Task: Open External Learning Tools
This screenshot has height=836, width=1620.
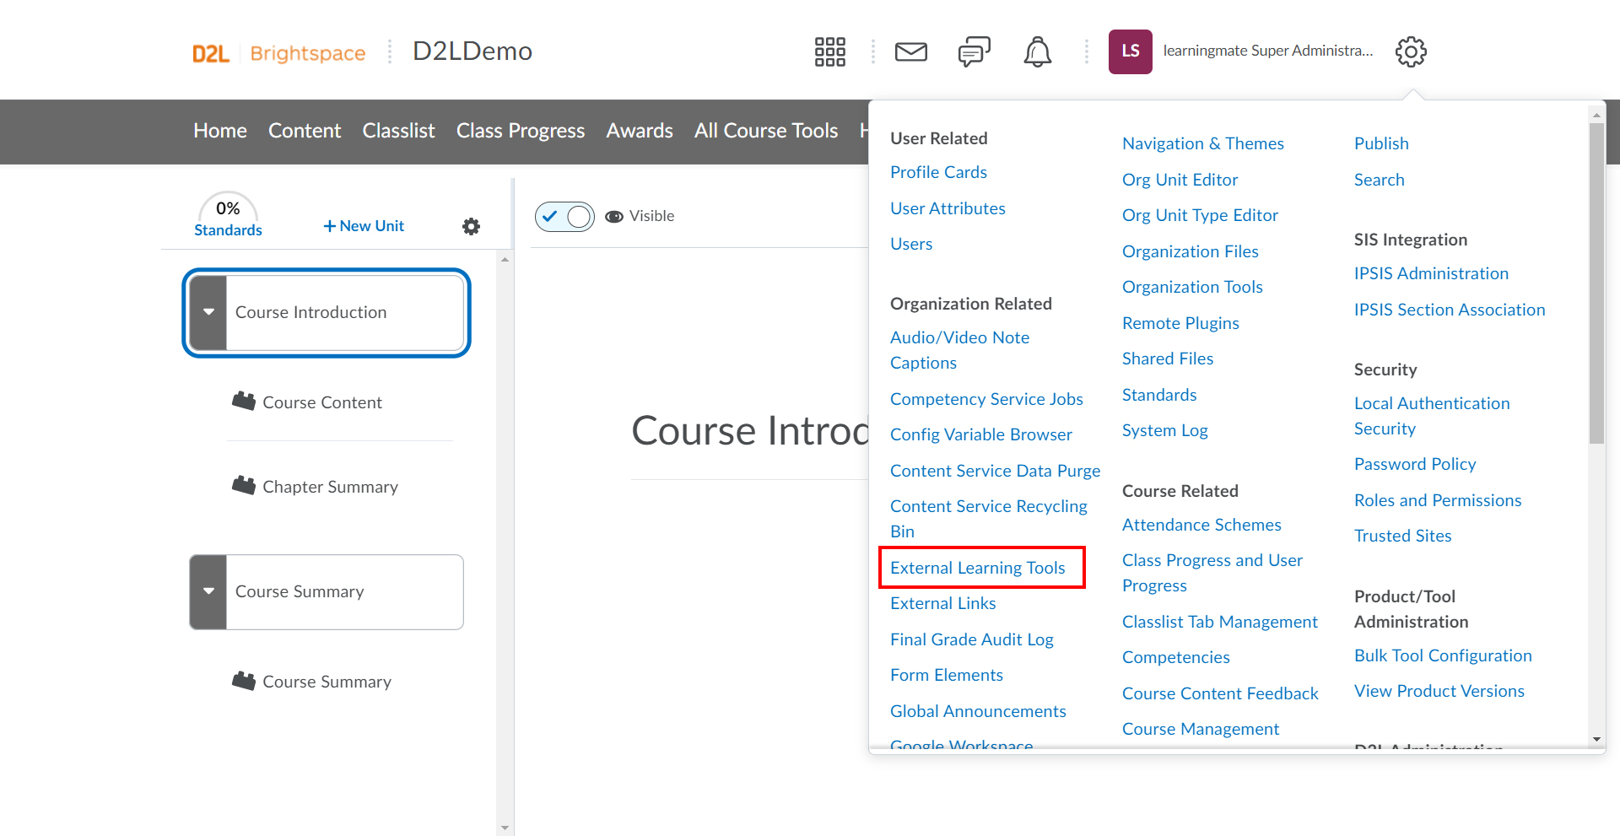Action: point(977,568)
